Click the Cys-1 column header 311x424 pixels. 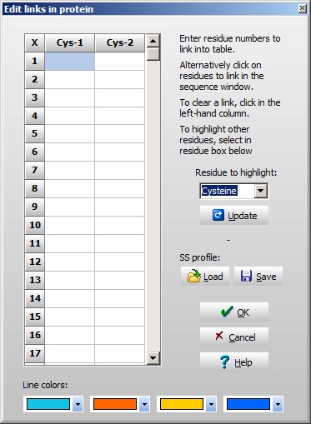tap(70, 42)
